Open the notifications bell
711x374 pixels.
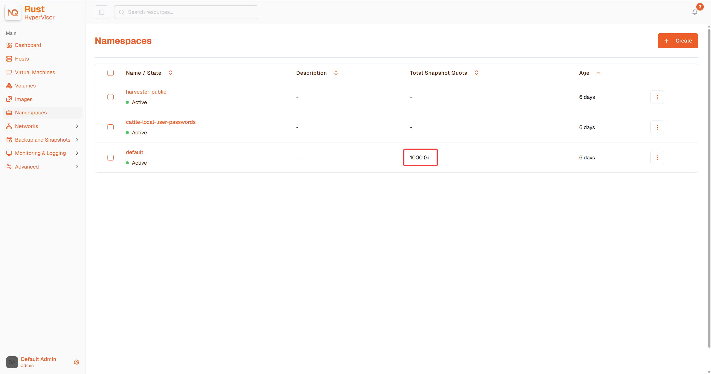(695, 12)
